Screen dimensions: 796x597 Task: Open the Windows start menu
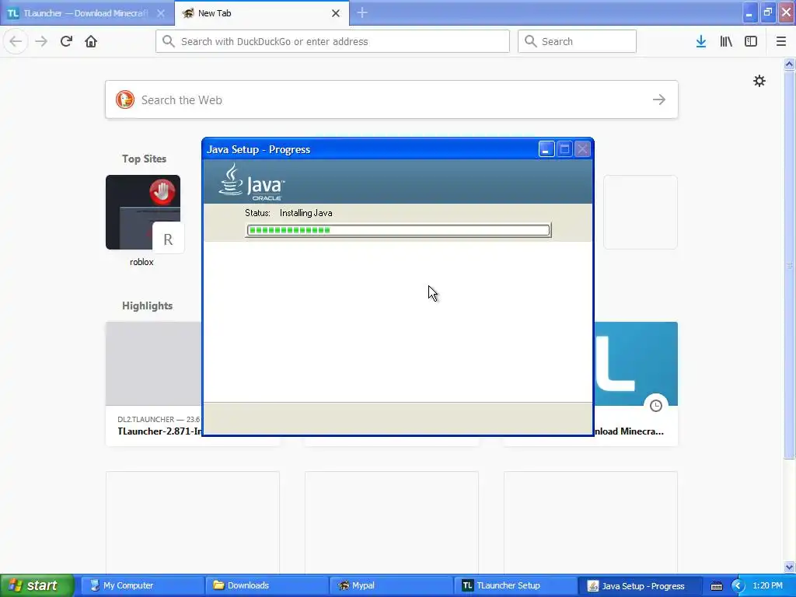[37, 585]
